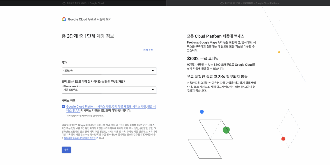Image resolution: width=330 pixels, height=165 pixels.
Task: Click the 계정 전환 link
Action: [x=148, y=50]
